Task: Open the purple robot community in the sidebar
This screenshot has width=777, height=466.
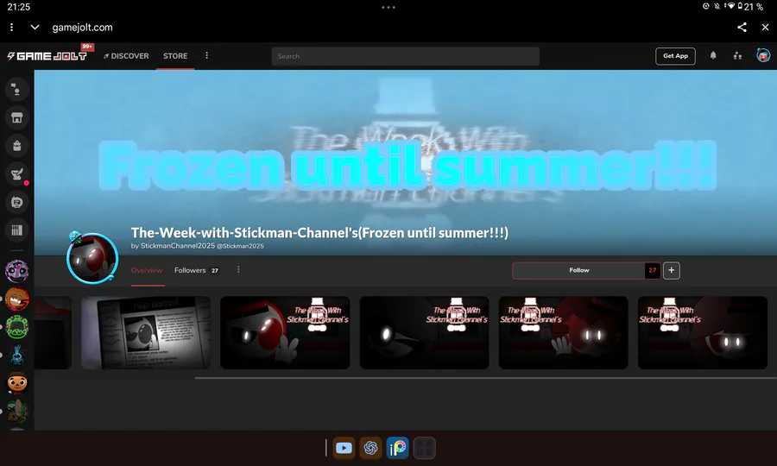Action: click(x=17, y=271)
